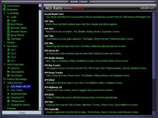
Task: Click station list scroll-down arrow
Action: click(154, 113)
